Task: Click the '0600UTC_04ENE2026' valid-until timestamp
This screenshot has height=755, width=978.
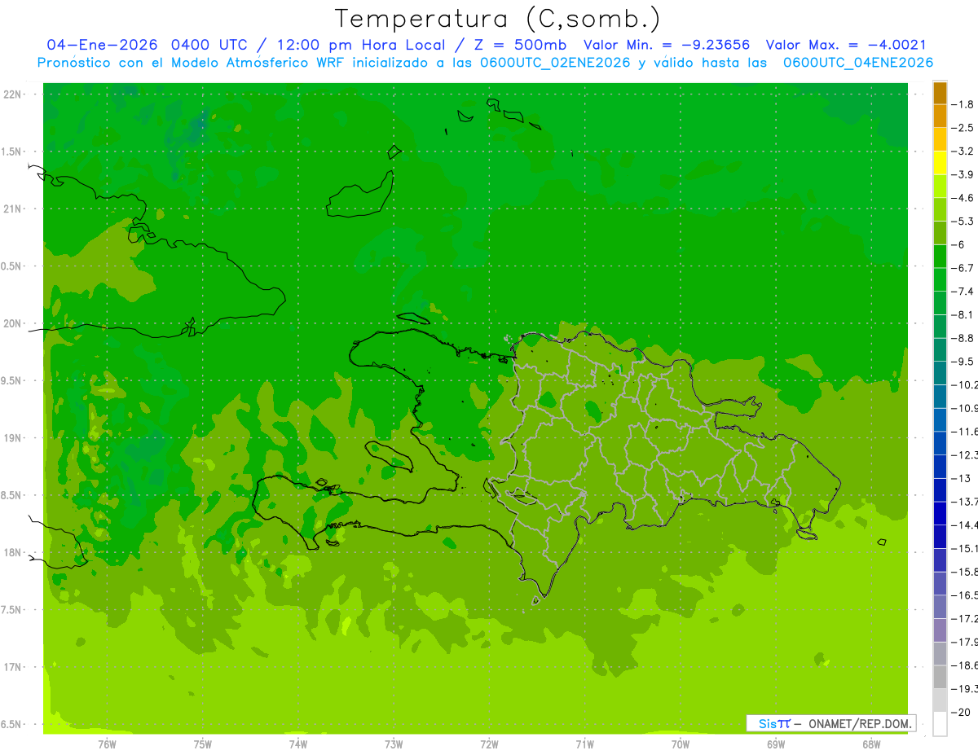Action: pos(857,63)
